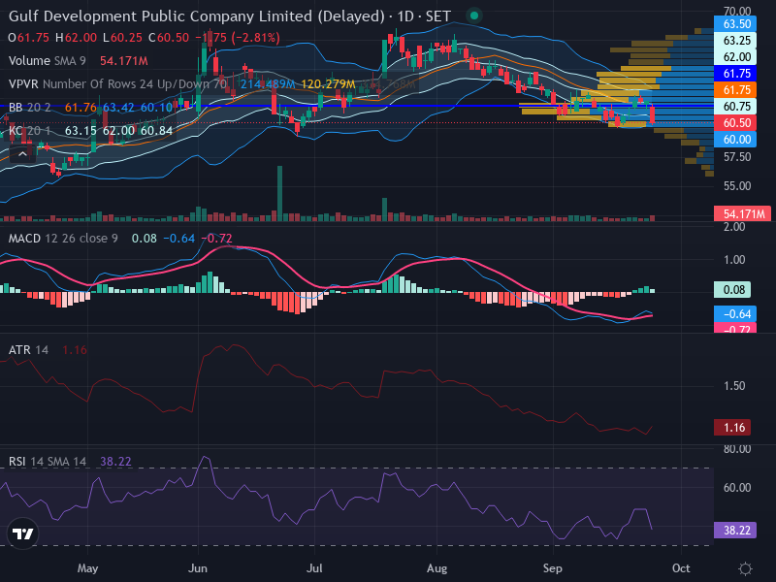
Task: Click the orange 61.75 price label
Action: pos(735,89)
